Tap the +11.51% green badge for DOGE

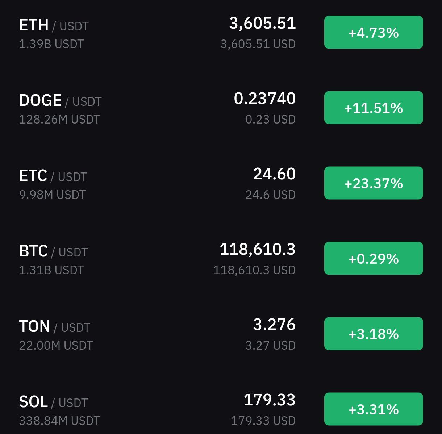tap(374, 108)
